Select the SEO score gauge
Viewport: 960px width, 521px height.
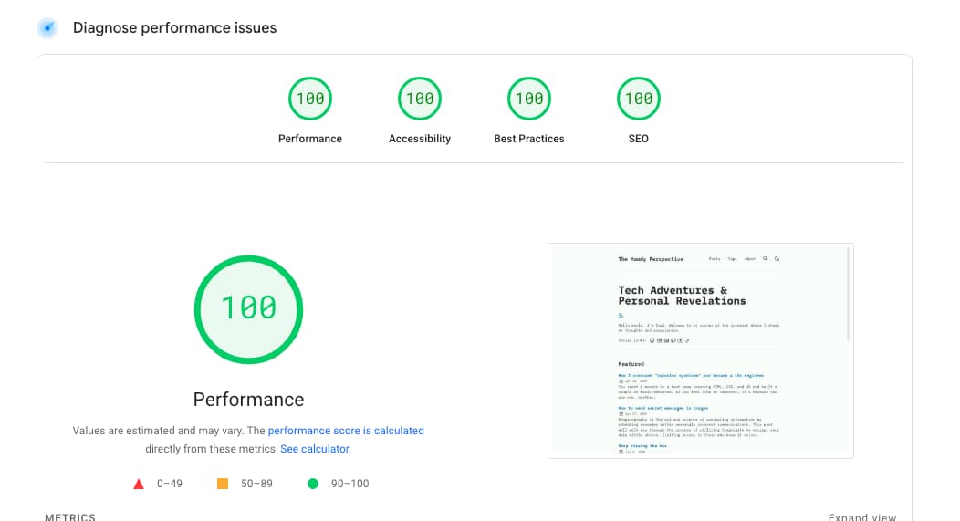[x=639, y=99]
